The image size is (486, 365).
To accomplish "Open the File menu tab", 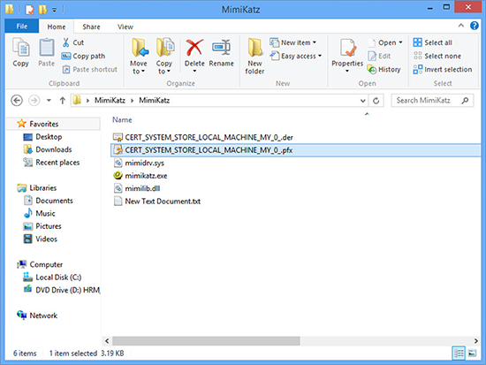I will [x=22, y=27].
